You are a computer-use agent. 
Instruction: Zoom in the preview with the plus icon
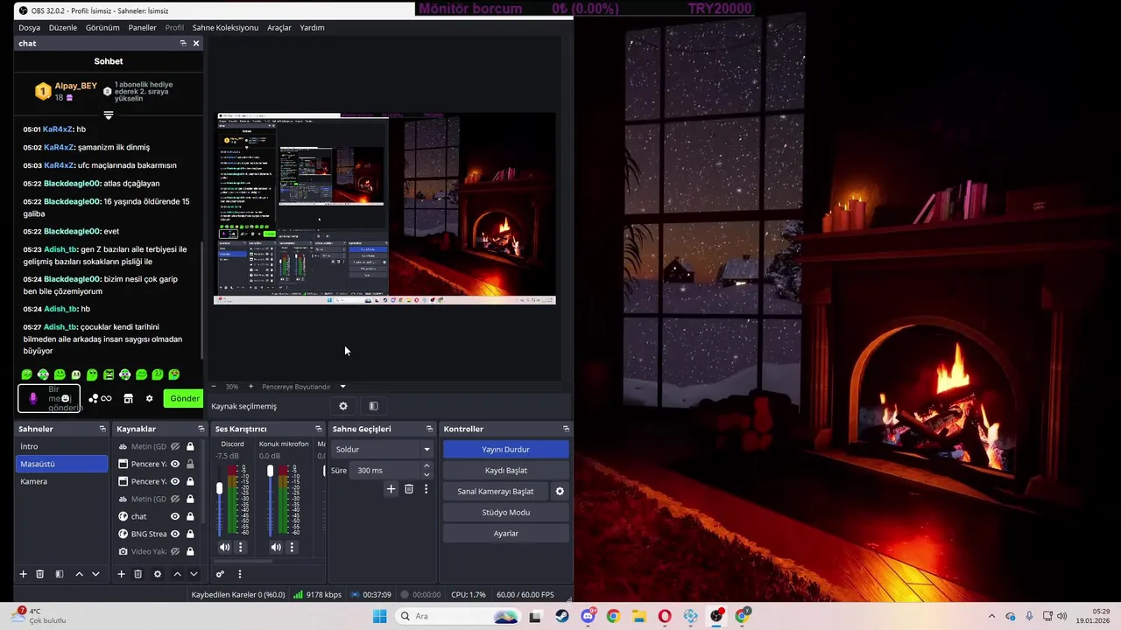[x=250, y=386]
